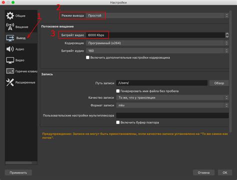Click the Запись section heading
This screenshot has height=180, width=237.
47,74
